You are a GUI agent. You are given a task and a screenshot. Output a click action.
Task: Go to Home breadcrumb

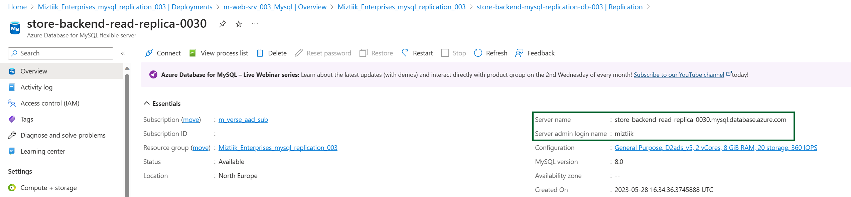pyautogui.click(x=17, y=7)
